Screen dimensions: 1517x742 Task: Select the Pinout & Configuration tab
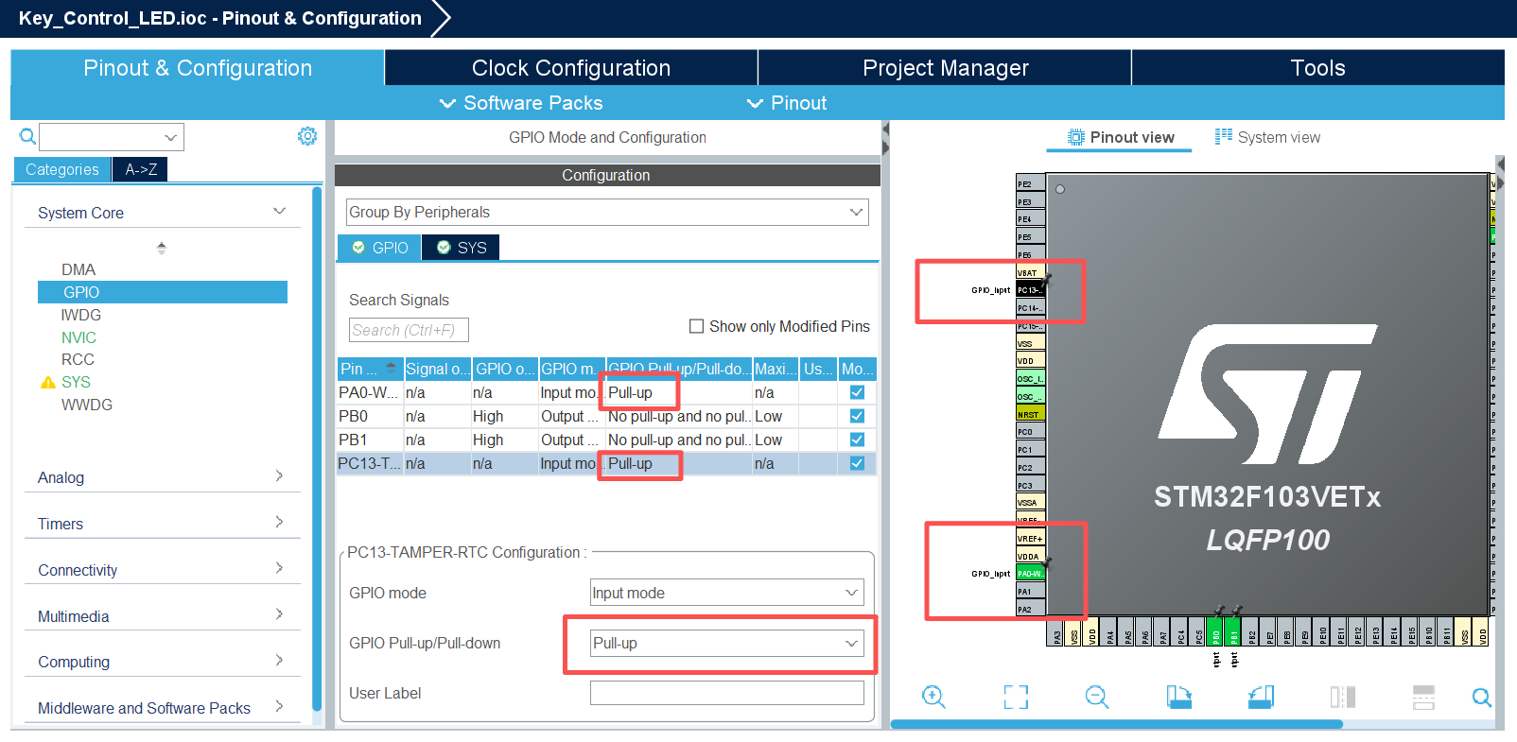point(198,68)
